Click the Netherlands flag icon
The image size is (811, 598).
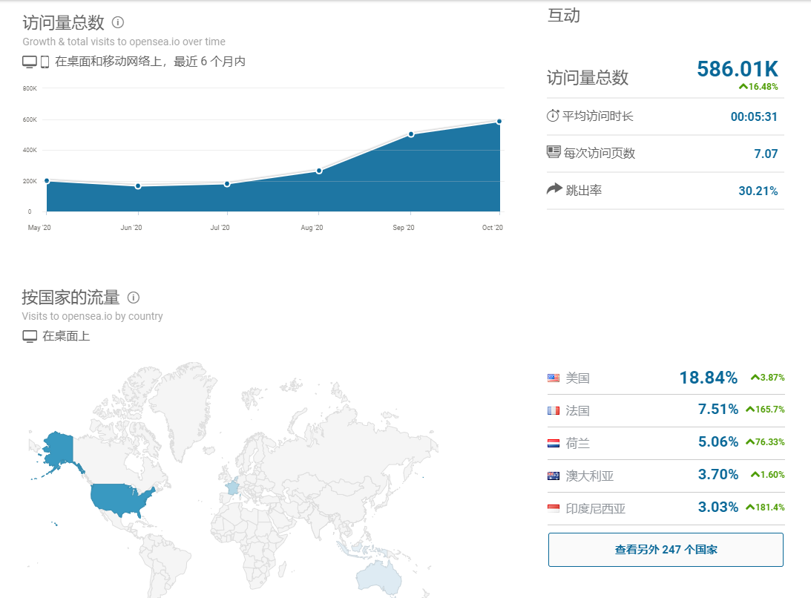coord(554,444)
